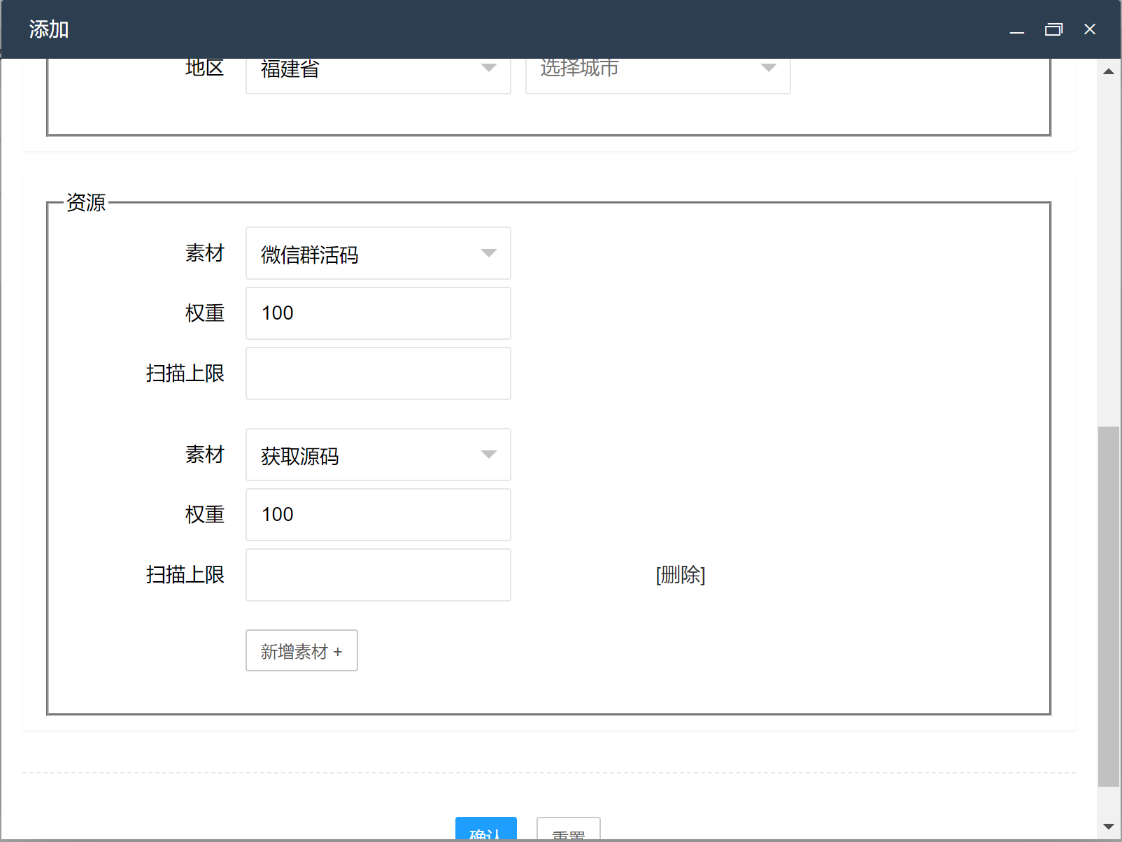Focus the second 权重 field under 获取源码
This screenshot has width=1122, height=842.
coord(378,515)
